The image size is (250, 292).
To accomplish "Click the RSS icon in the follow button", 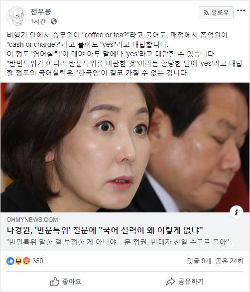I will [x=206, y=12].
